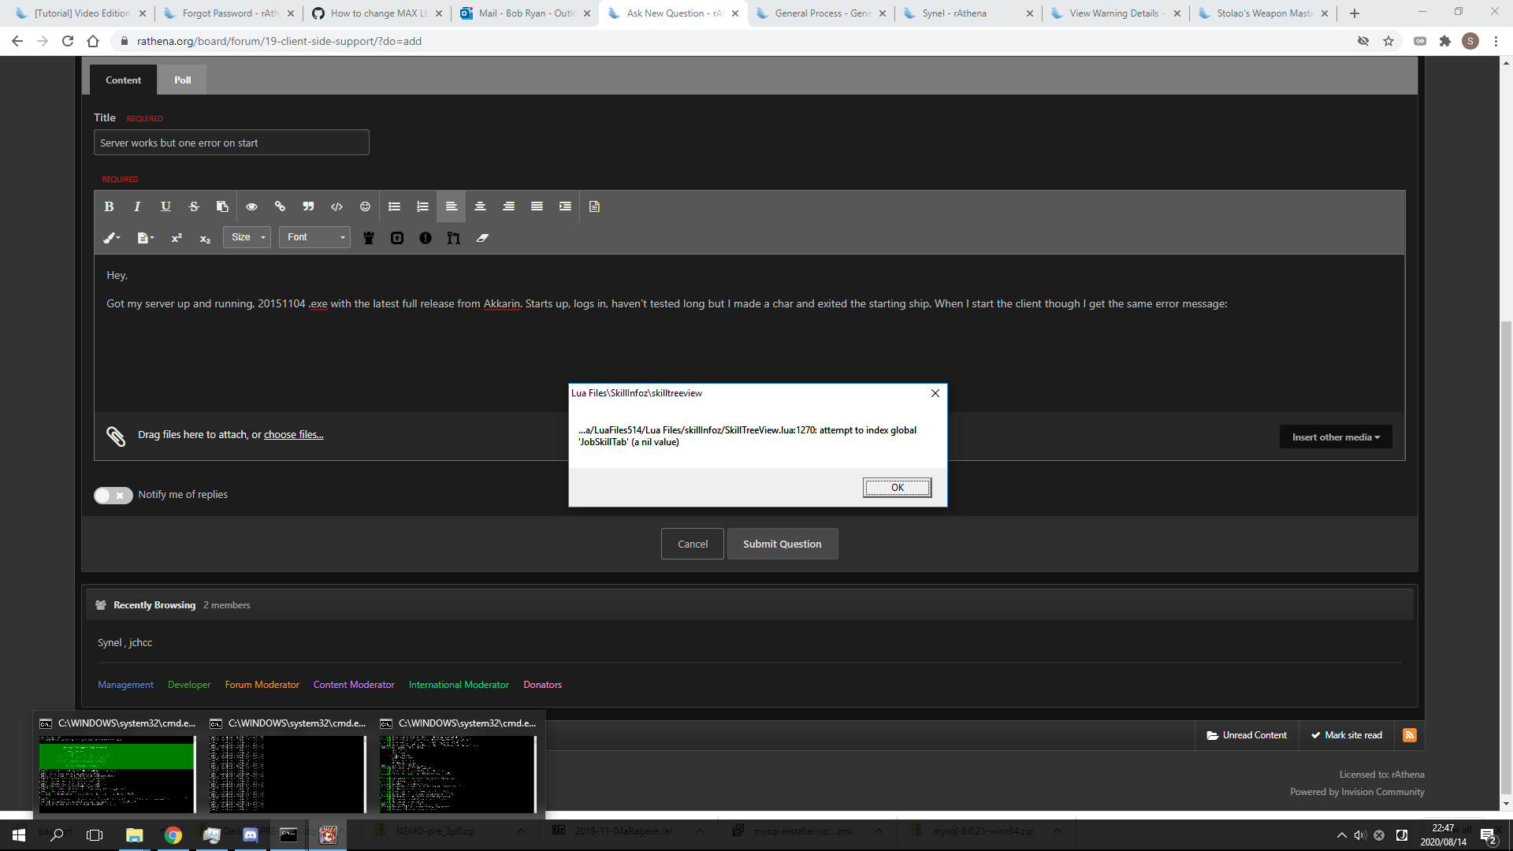Click the Underline formatting icon
Viewport: 1513px width, 851px height.
click(x=166, y=206)
